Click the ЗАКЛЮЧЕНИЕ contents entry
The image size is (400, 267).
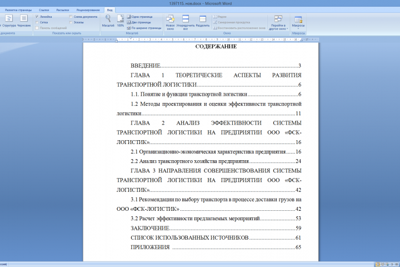point(216,228)
